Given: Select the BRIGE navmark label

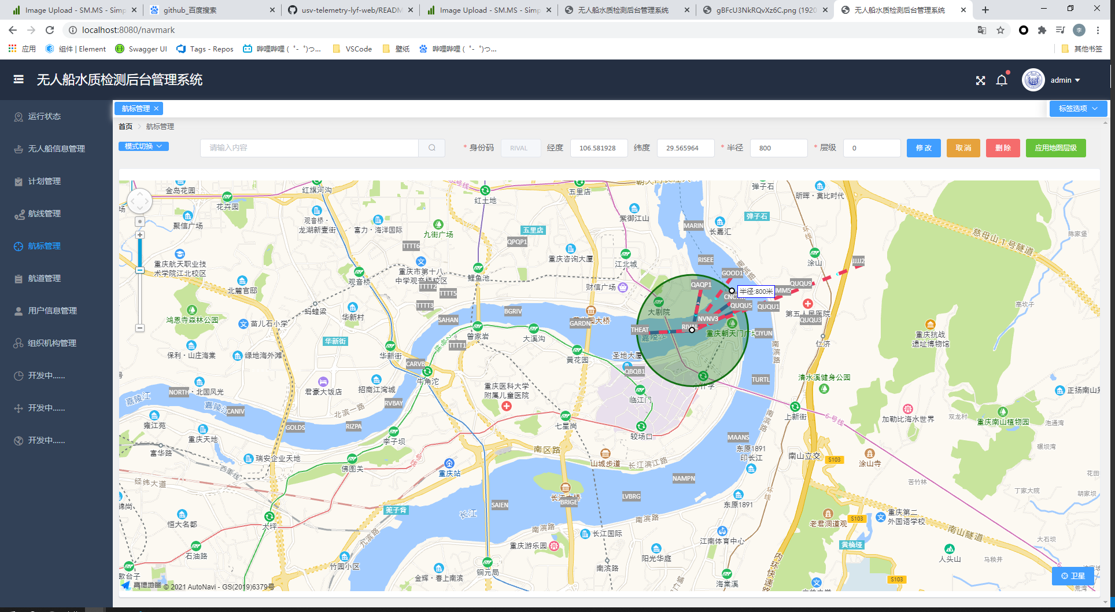Looking at the screenshot, I should [568, 502].
